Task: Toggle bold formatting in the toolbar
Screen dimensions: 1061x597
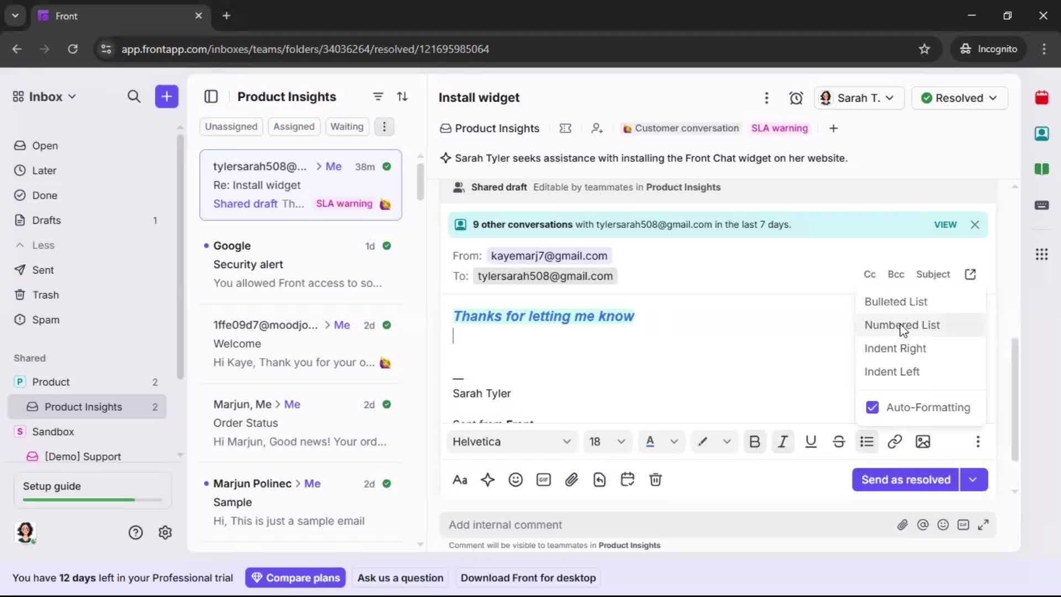Action: 755,442
